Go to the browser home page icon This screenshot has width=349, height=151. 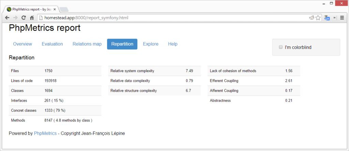(32, 18)
